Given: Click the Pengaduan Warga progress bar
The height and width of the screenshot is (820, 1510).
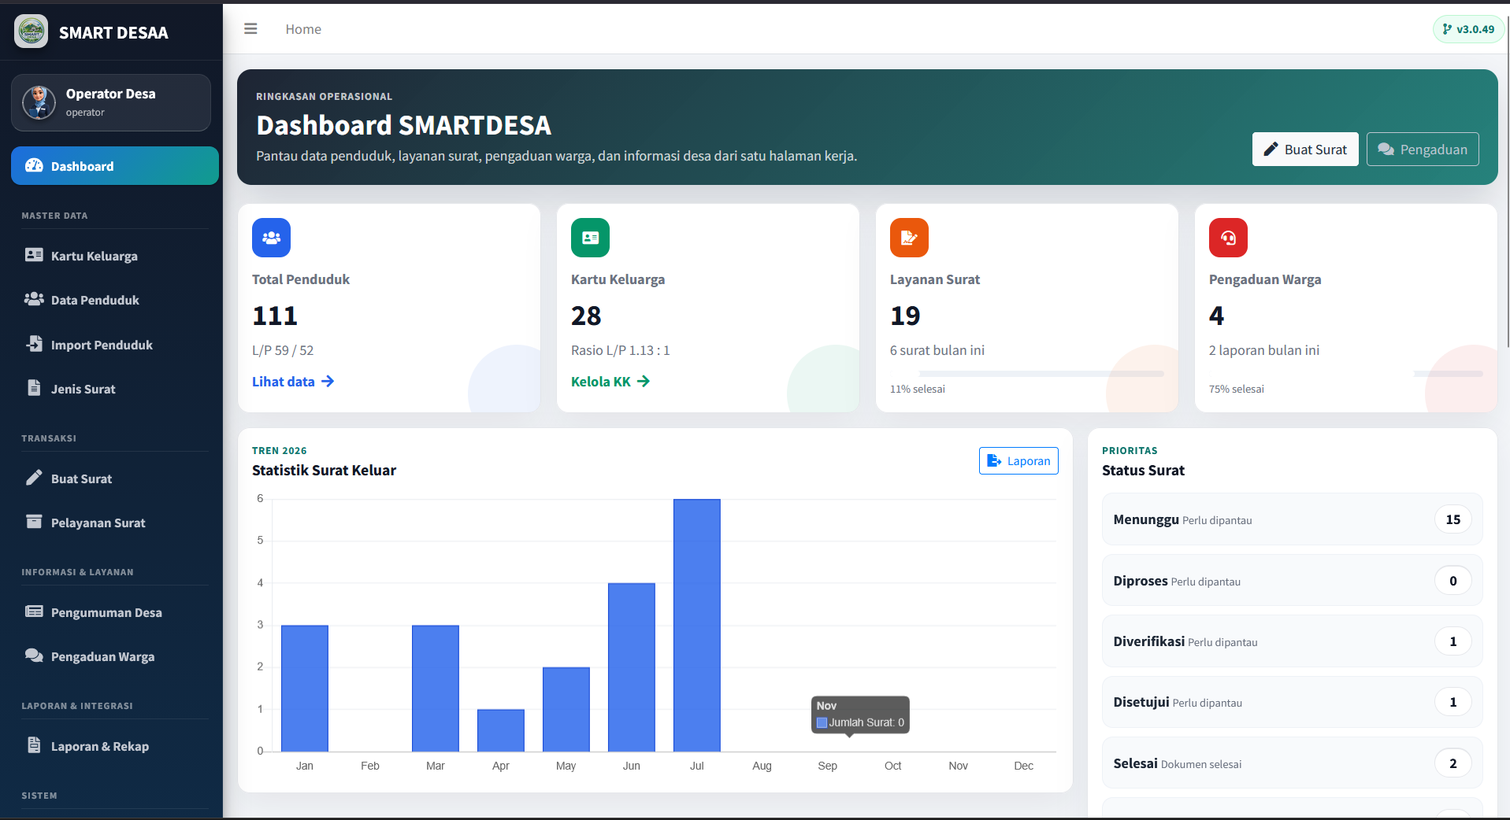Looking at the screenshot, I should pos(1448,373).
